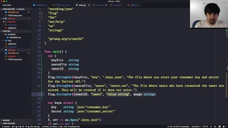This screenshot has width=228, height=128.
Task: Click the git icon on .gitignore tab
Action: pyautogui.click(x=128, y=5)
